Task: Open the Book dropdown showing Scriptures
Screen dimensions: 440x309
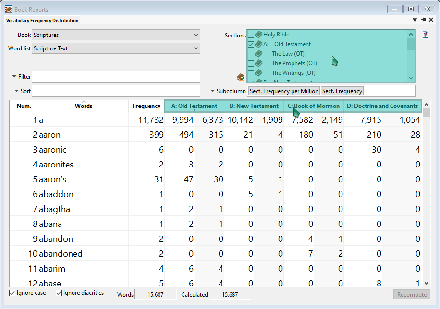Action: pos(116,35)
